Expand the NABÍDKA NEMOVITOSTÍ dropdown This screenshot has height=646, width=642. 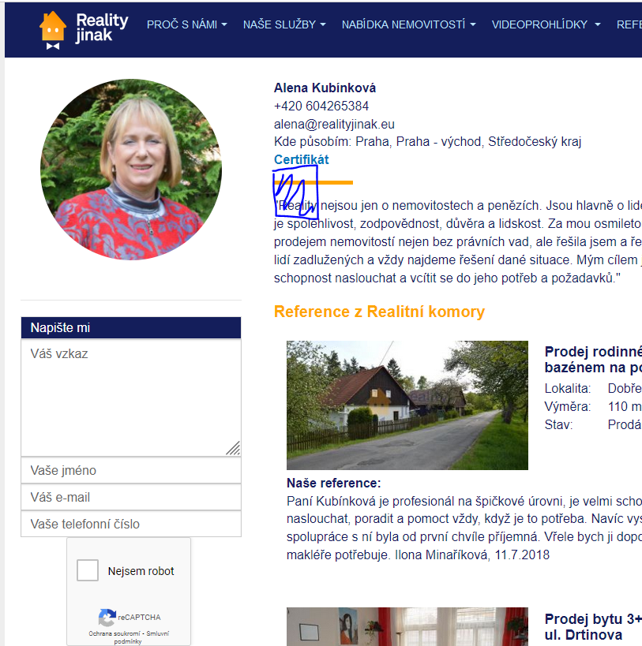[408, 24]
